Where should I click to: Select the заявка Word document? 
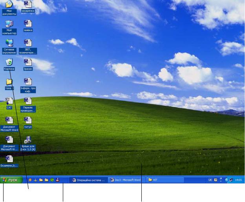tap(28, 26)
